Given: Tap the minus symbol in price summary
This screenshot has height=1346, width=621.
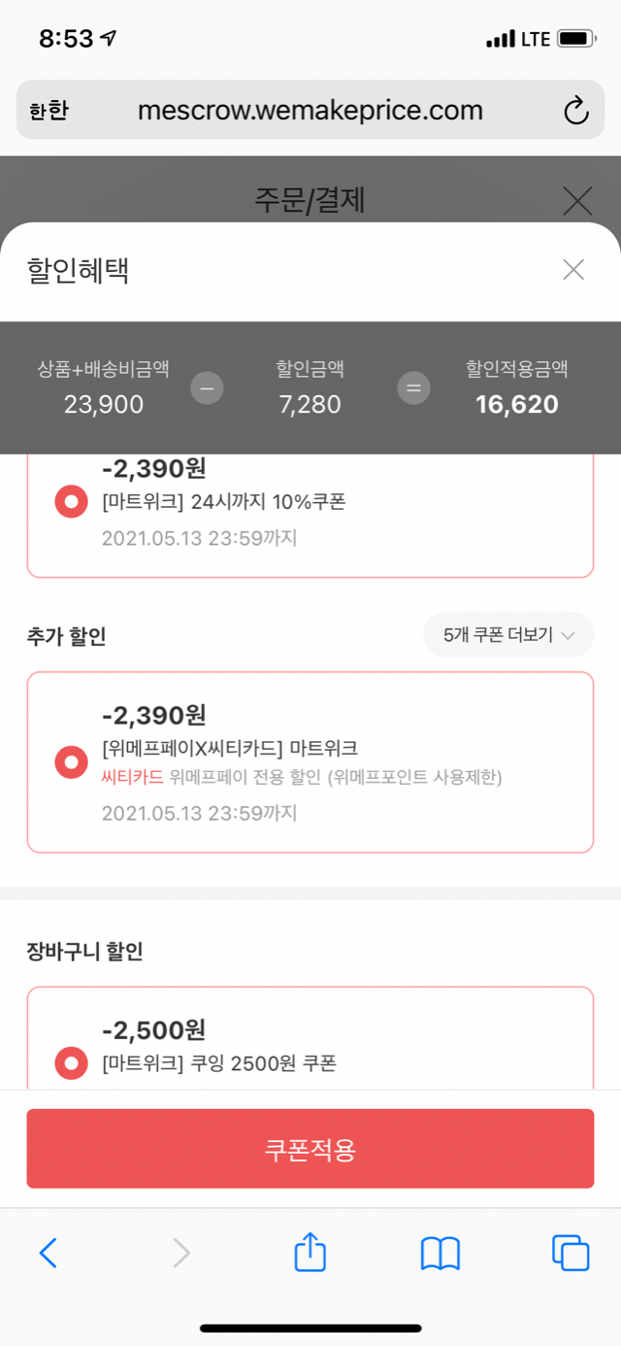Looking at the screenshot, I should [x=207, y=388].
